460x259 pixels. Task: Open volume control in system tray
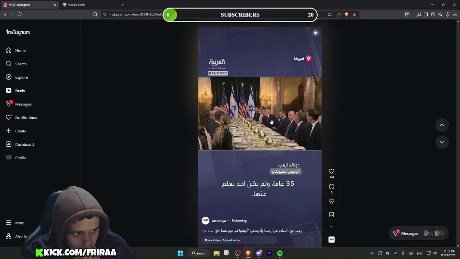point(434,253)
